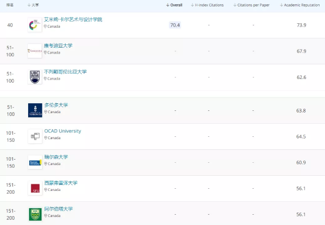Click location pin icon under 不列颠哥伦比亚大学
The height and width of the screenshot is (225, 325).
(x=45, y=78)
